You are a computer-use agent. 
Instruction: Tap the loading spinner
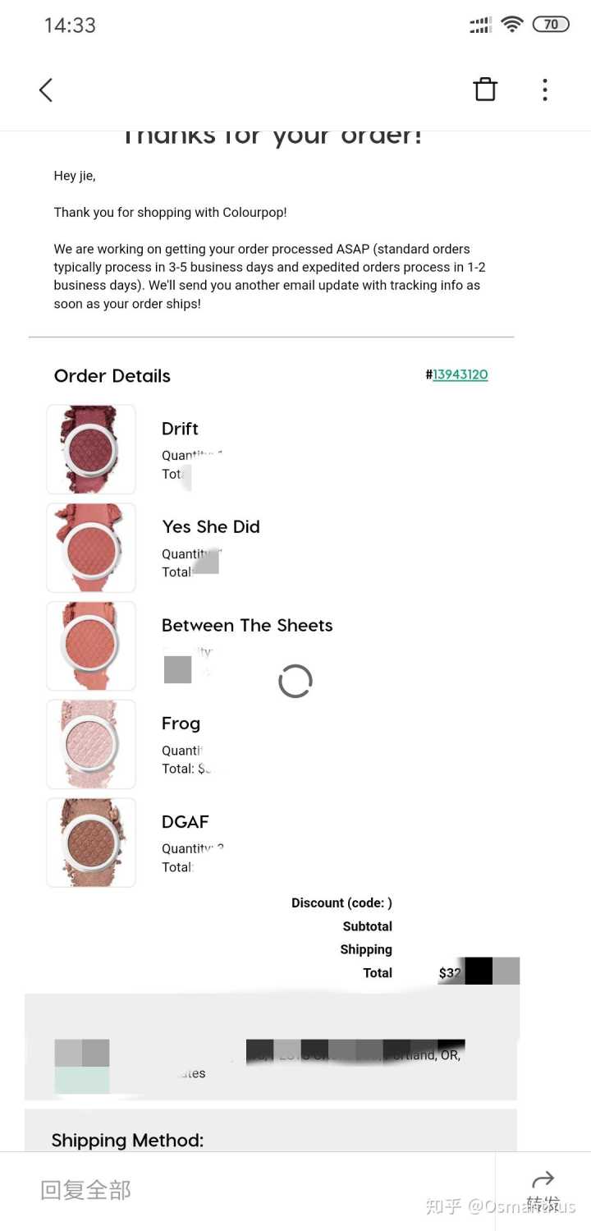click(x=295, y=681)
